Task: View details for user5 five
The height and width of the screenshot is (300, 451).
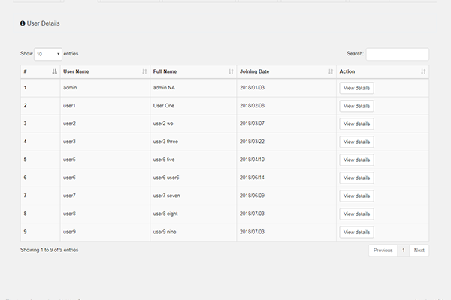Action: click(x=356, y=160)
